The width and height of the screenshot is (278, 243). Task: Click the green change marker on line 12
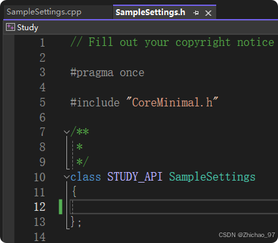[x=60, y=207]
